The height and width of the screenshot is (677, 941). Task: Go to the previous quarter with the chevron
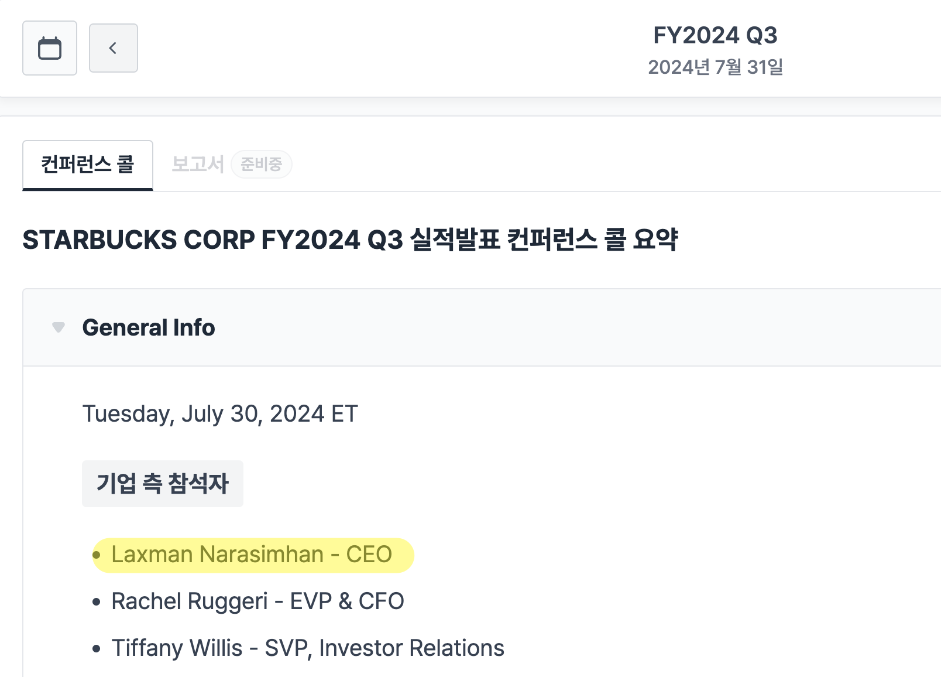coord(113,48)
